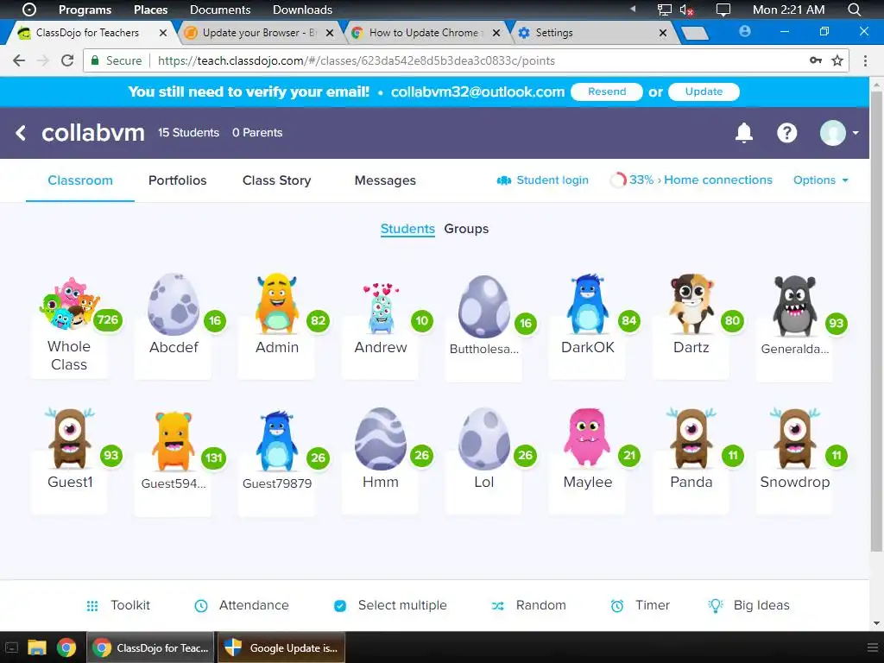
Task: Select Maylee's pink monster avatar
Action: coord(587,438)
